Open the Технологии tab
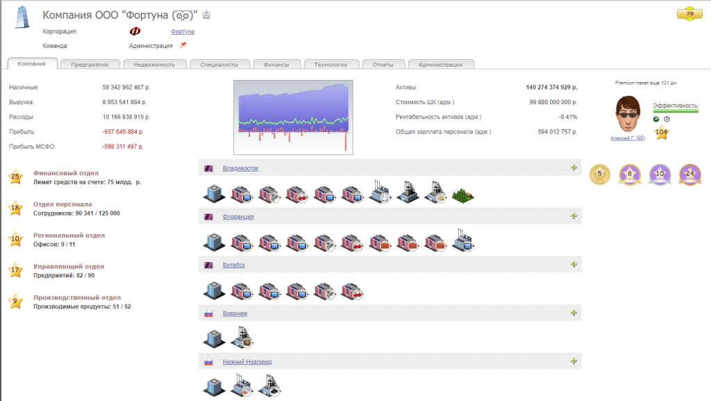The width and height of the screenshot is (711, 401). tap(331, 65)
